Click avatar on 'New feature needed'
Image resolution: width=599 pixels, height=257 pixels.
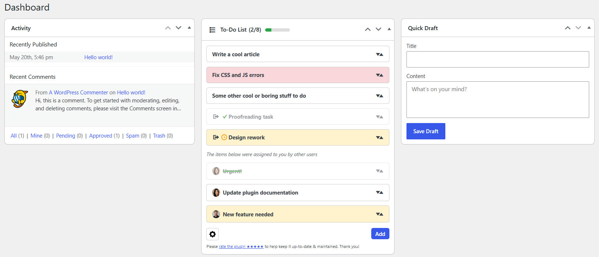tap(216, 214)
